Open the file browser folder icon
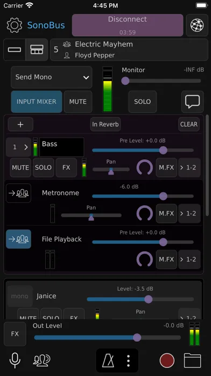 [192, 360]
